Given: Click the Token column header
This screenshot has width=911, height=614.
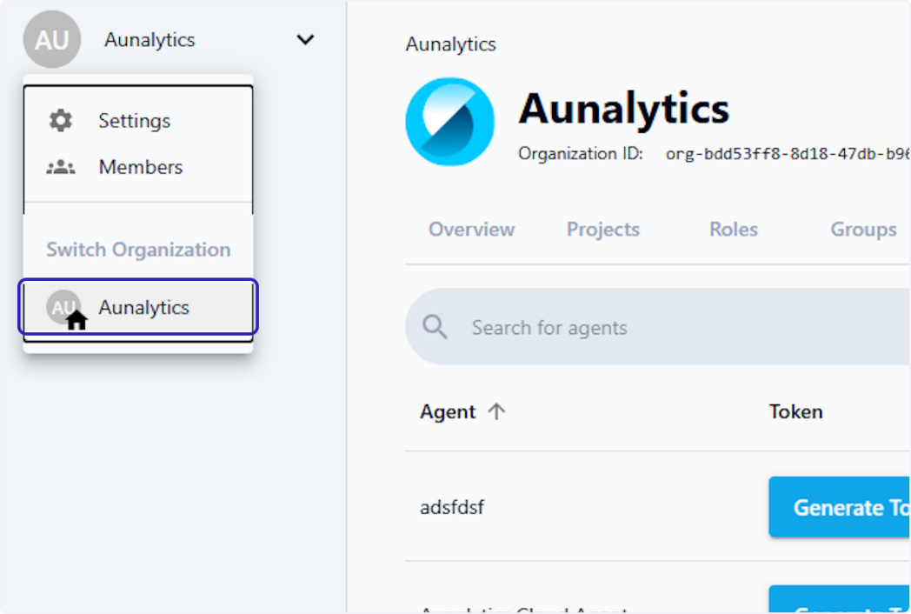Looking at the screenshot, I should pyautogui.click(x=795, y=411).
